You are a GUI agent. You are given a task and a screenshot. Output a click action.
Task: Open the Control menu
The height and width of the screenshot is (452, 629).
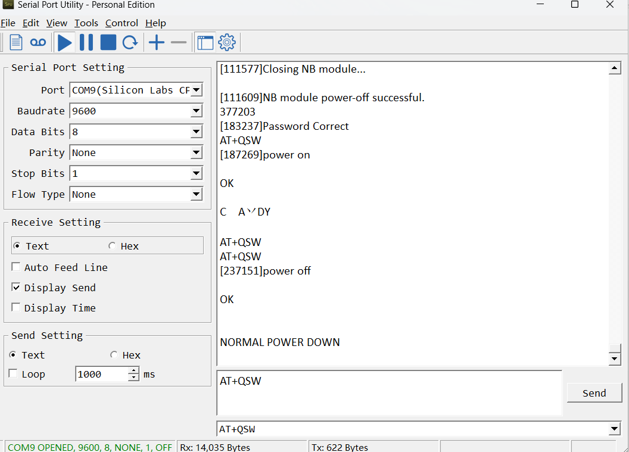click(x=122, y=23)
